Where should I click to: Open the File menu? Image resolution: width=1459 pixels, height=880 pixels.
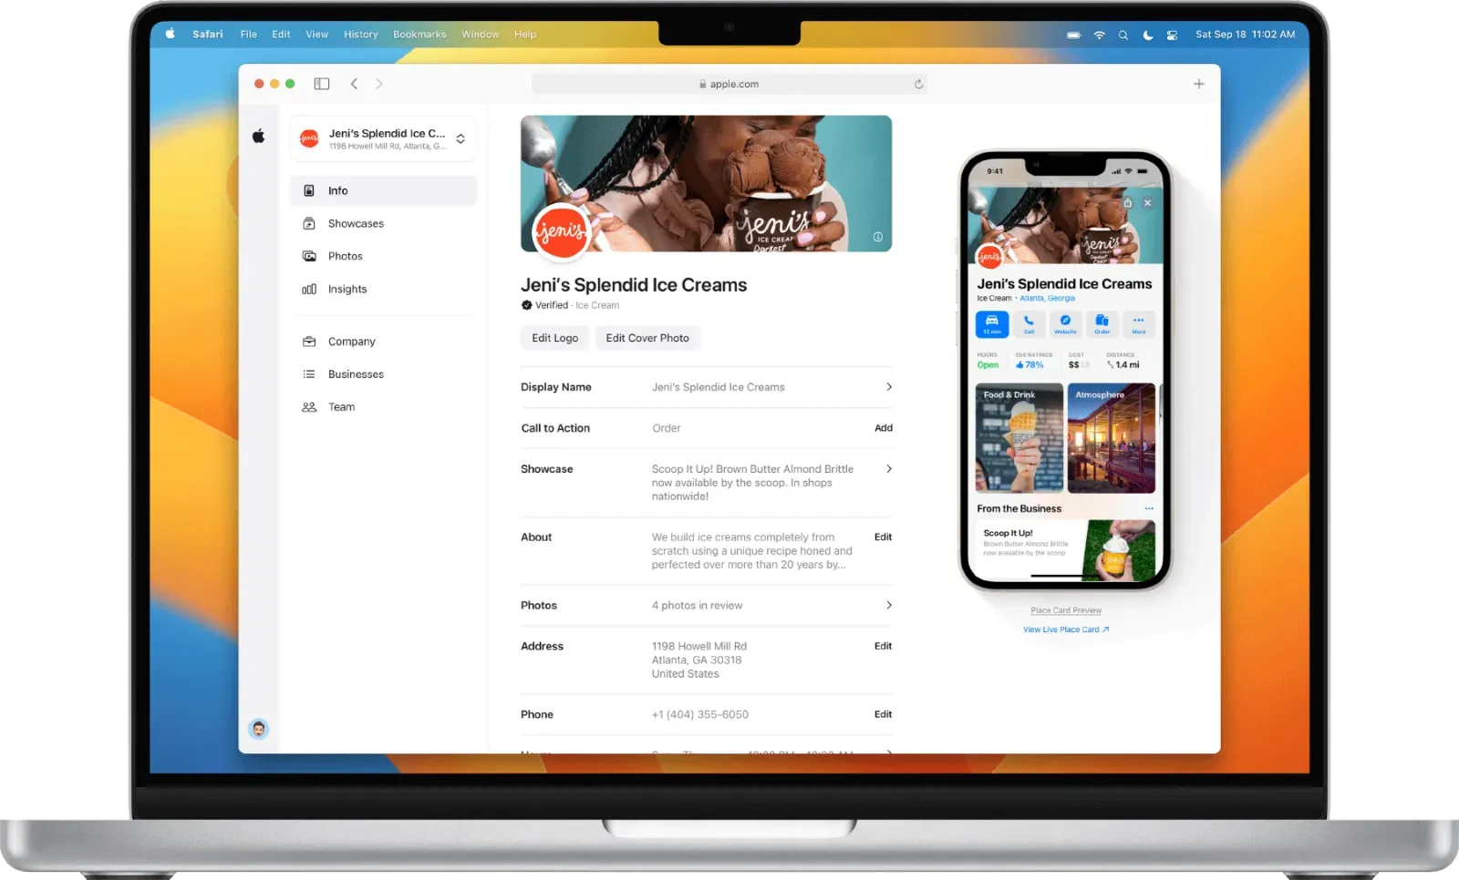point(249,34)
